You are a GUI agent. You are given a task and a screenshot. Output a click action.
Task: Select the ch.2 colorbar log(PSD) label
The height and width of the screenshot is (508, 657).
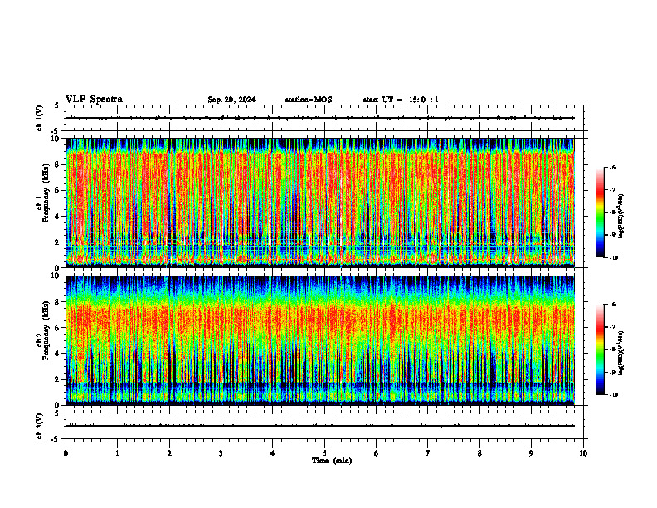pyautogui.click(x=621, y=353)
